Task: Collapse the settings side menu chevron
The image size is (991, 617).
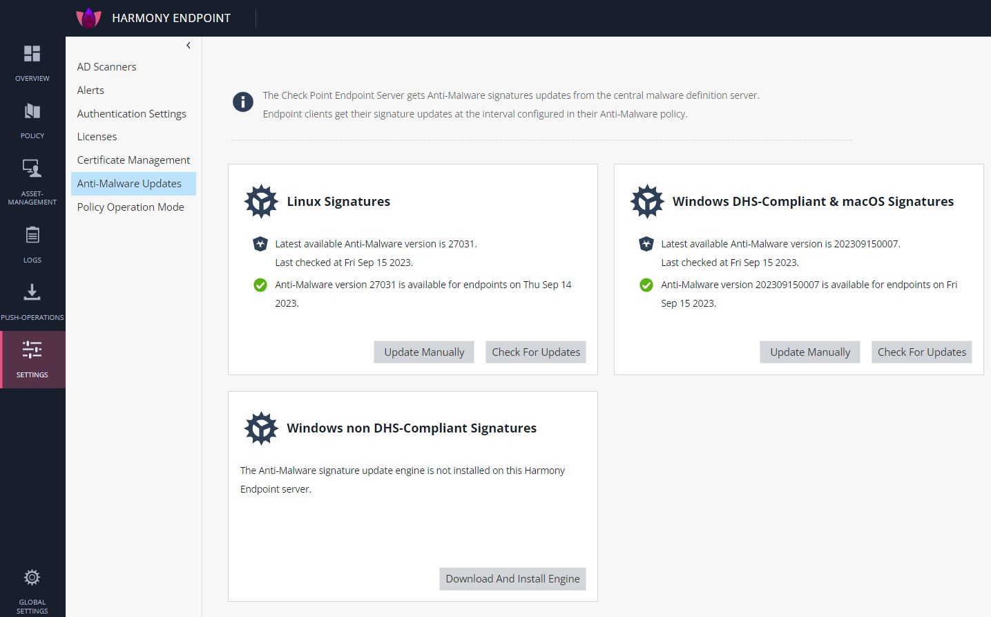Action: tap(189, 46)
